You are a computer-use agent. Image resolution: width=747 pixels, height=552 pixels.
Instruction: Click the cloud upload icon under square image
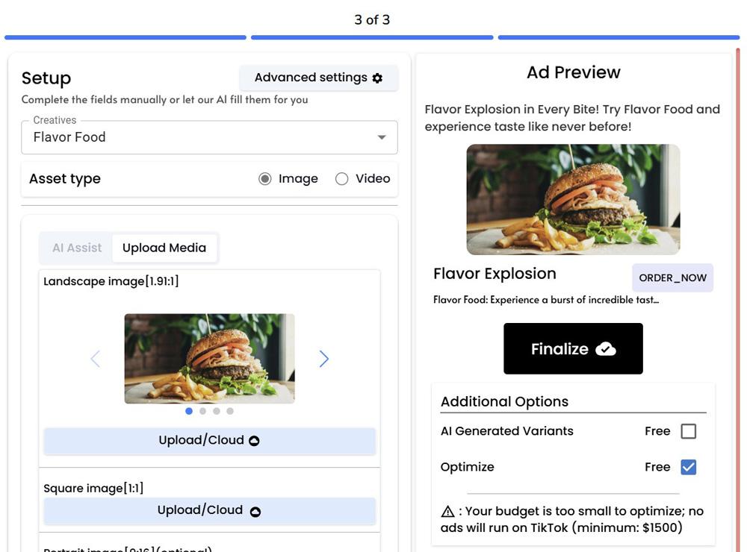(x=255, y=511)
